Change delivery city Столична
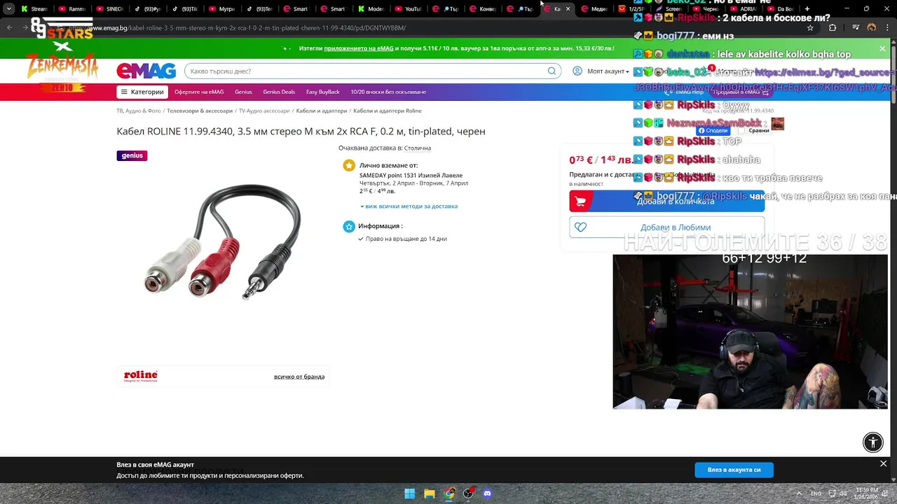This screenshot has width=897, height=504. pyautogui.click(x=418, y=148)
